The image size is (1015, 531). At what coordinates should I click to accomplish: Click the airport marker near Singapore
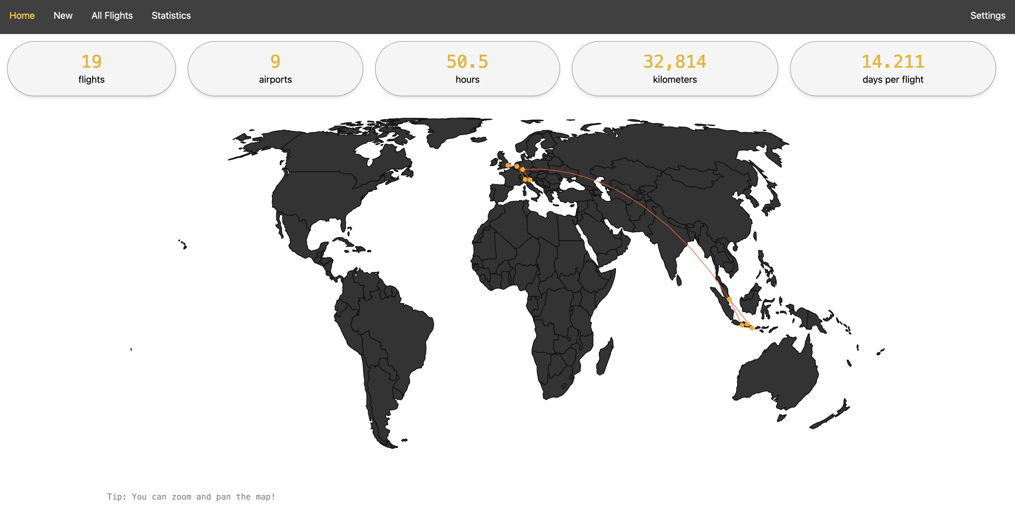tap(729, 299)
